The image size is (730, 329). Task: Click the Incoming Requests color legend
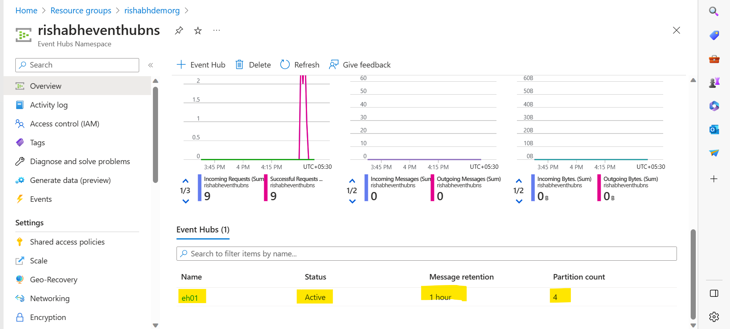(x=199, y=188)
